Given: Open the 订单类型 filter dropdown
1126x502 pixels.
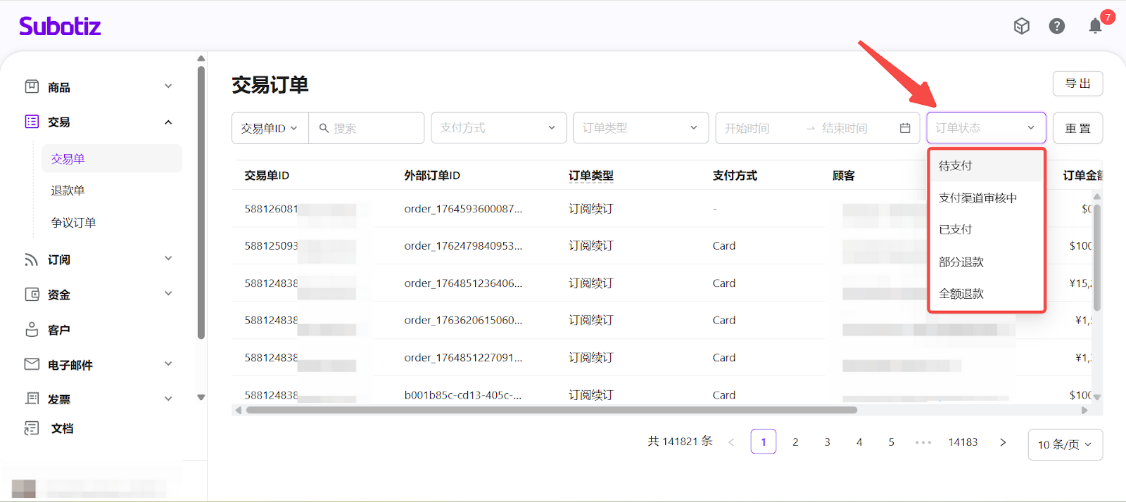Looking at the screenshot, I should [x=640, y=128].
